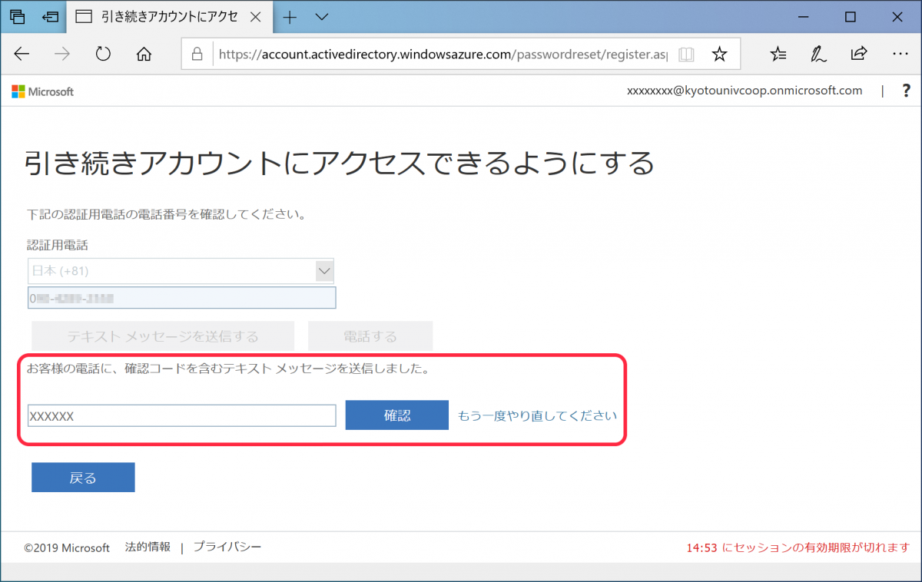Screen dimensions: 922x582
Task: Click the Back navigation arrow
Action: [x=22, y=54]
